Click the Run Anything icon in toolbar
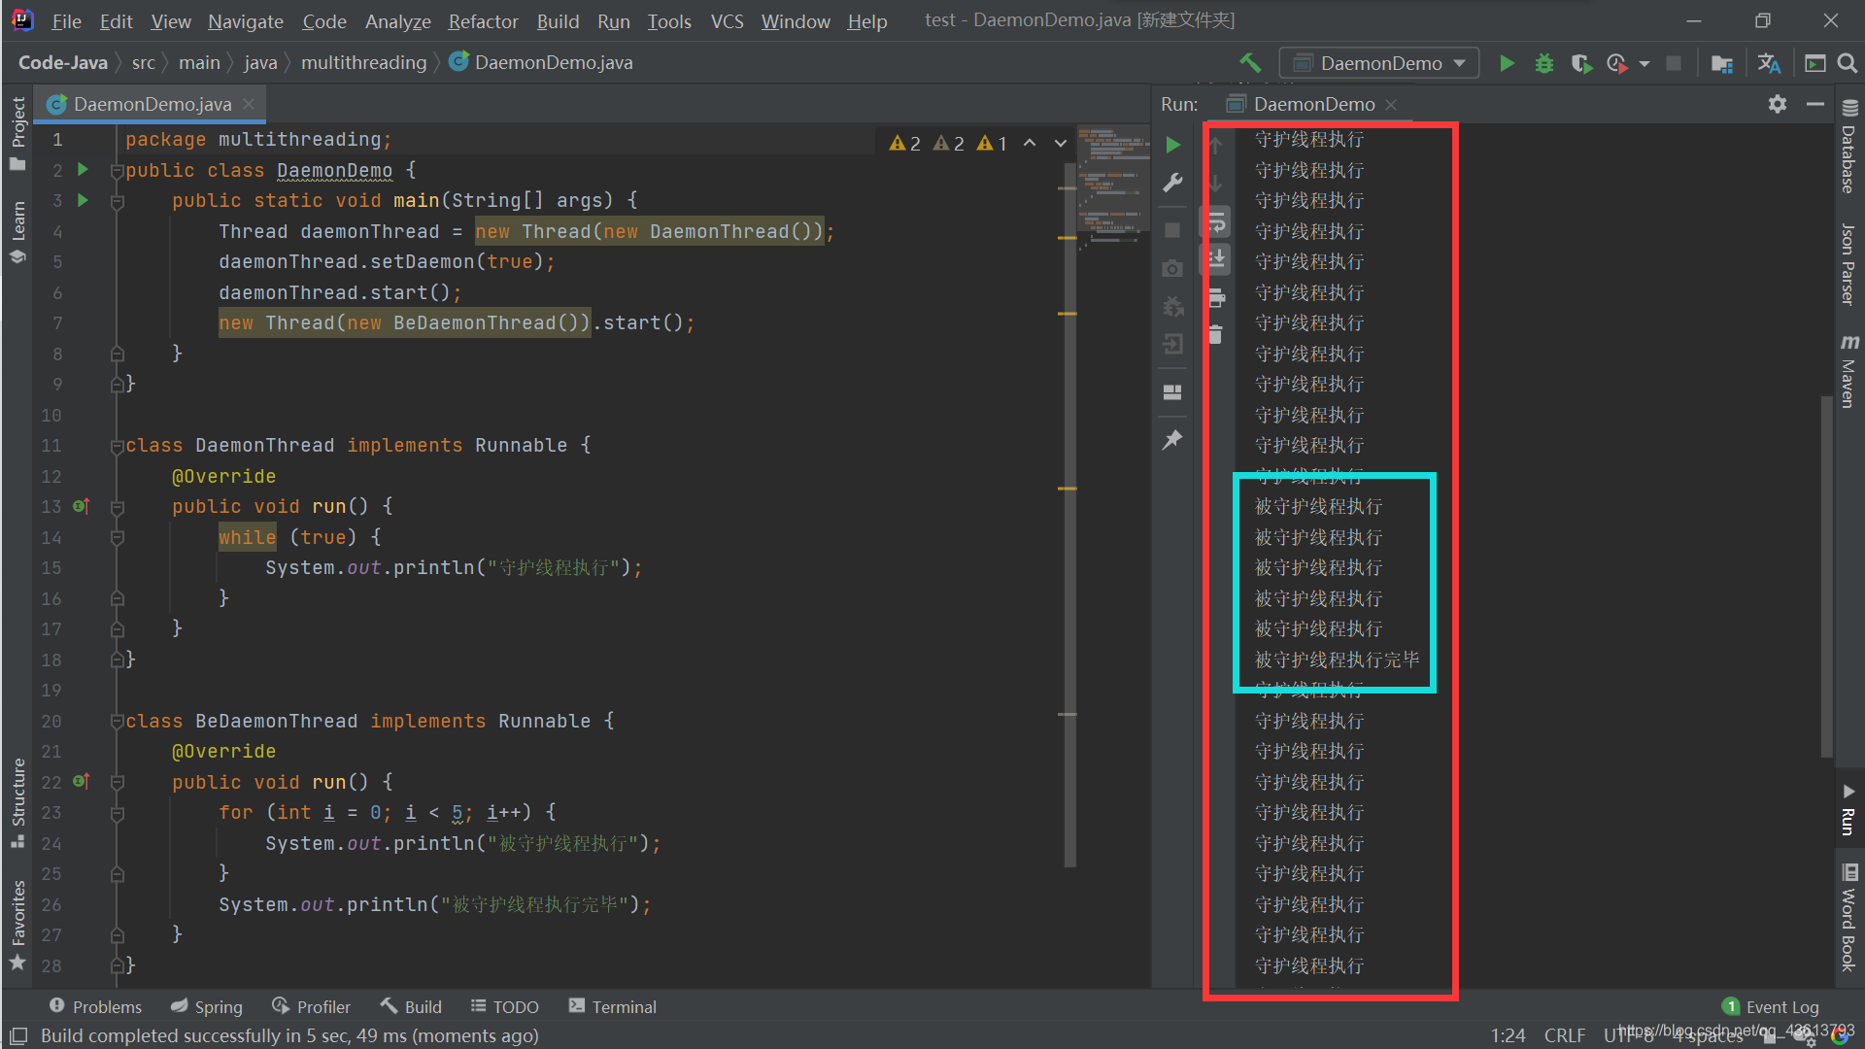1865x1049 pixels. (1814, 63)
